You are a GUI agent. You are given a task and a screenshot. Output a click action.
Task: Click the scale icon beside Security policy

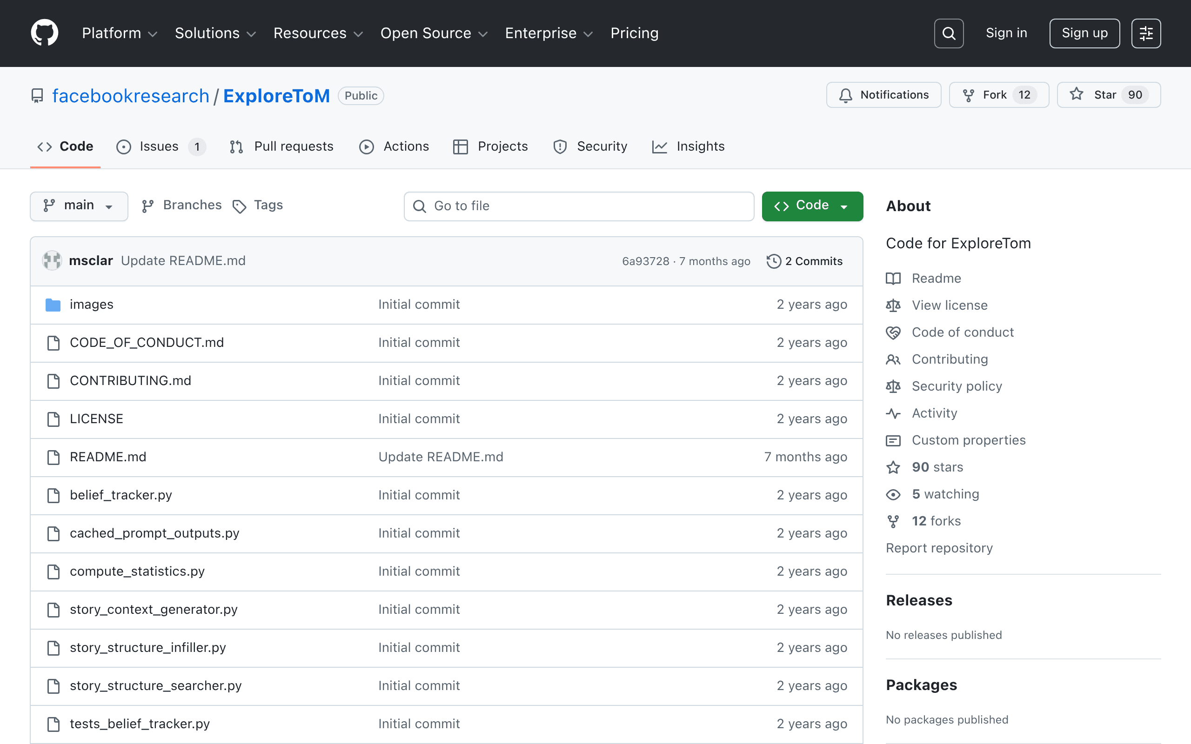pos(893,387)
